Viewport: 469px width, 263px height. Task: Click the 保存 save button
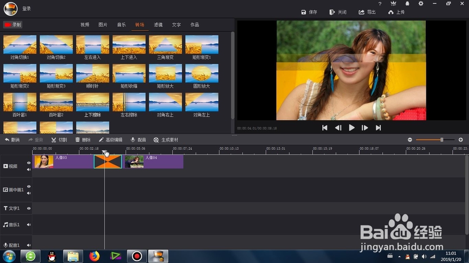tap(309, 12)
